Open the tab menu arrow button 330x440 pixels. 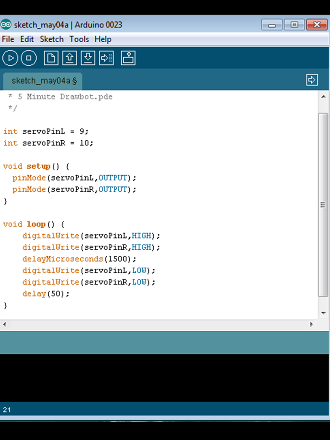[312, 80]
